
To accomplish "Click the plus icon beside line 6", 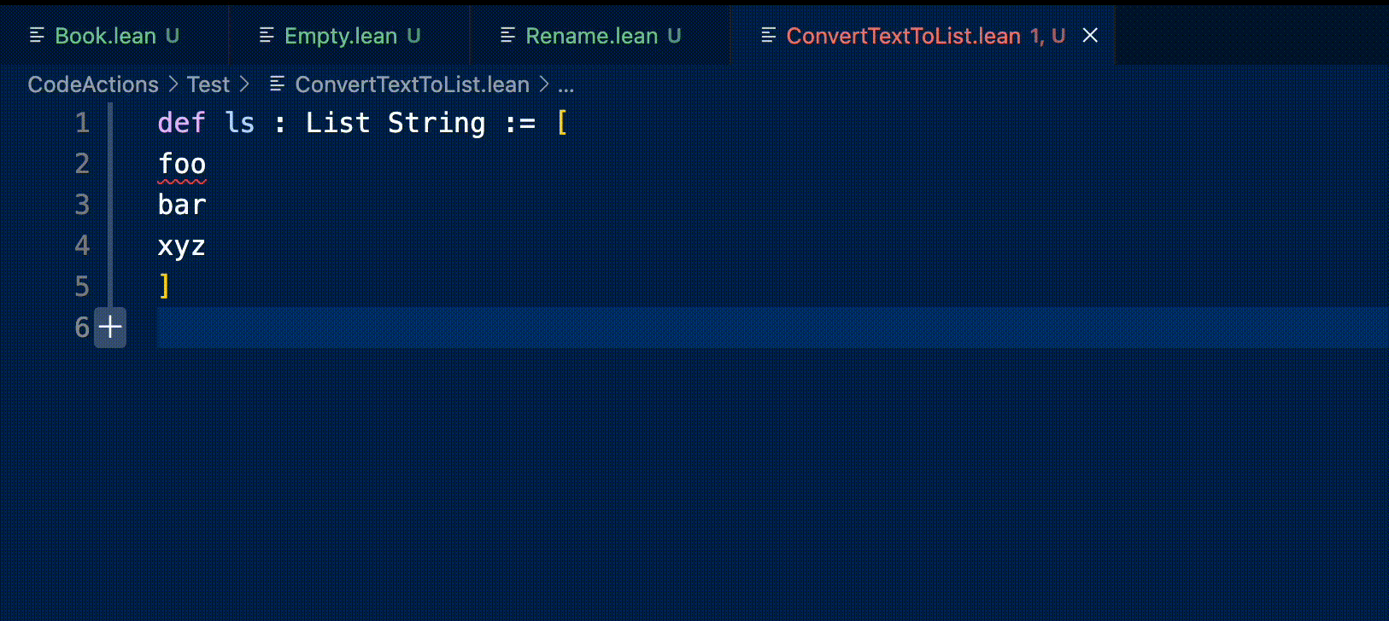I will coord(110,328).
